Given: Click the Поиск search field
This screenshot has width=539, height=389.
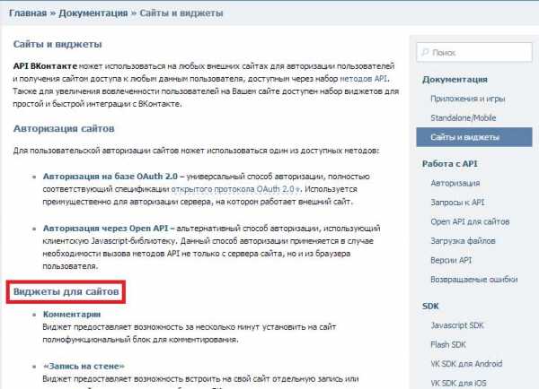Looking at the screenshot, I should (474, 52).
